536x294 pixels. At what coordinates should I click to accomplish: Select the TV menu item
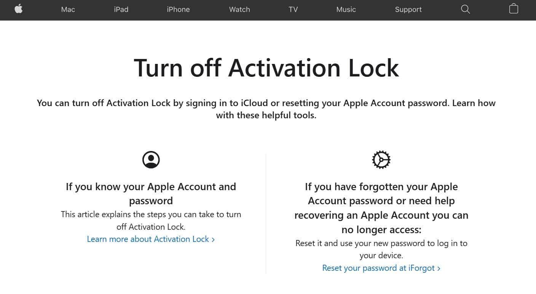pyautogui.click(x=293, y=10)
